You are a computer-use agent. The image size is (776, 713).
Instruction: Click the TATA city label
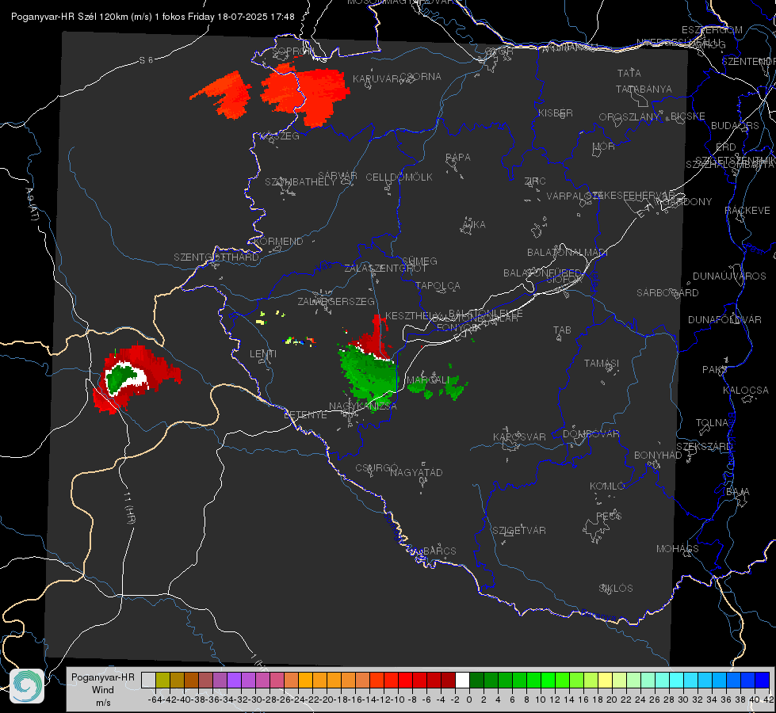coord(629,73)
